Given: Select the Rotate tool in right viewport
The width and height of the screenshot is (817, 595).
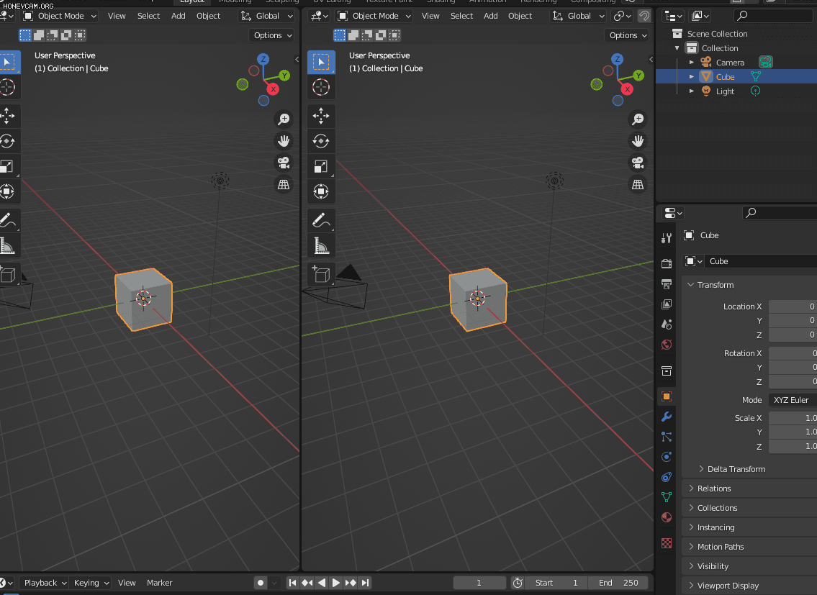Looking at the screenshot, I should [321, 141].
